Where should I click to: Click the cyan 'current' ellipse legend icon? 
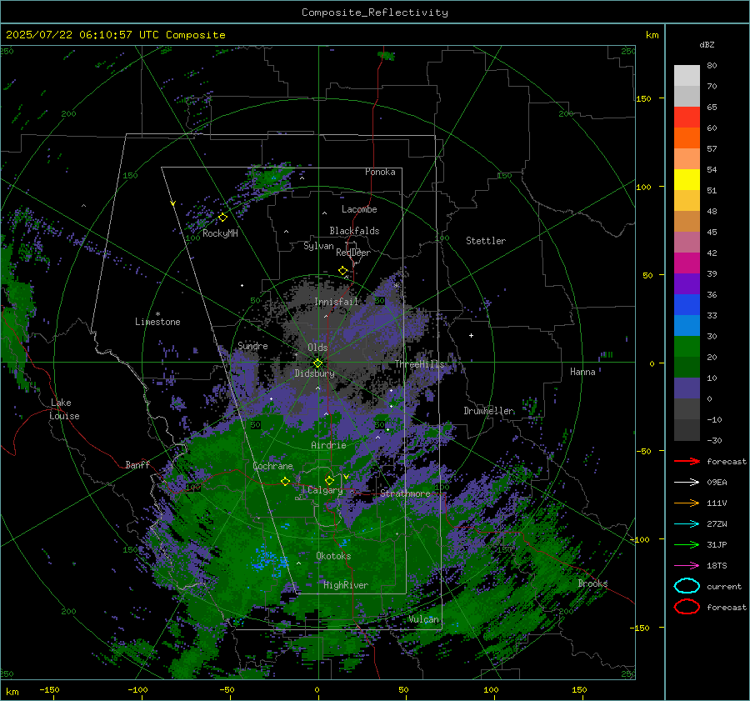pos(687,586)
